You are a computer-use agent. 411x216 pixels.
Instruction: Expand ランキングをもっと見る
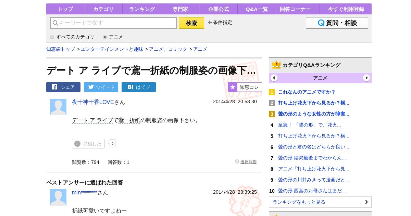(x=320, y=202)
